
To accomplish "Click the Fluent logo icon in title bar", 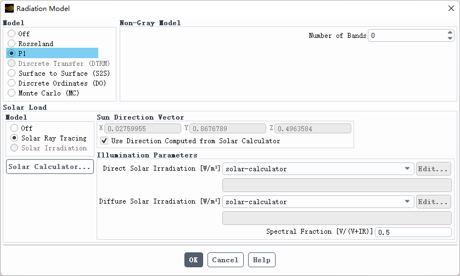I will [x=9, y=9].
